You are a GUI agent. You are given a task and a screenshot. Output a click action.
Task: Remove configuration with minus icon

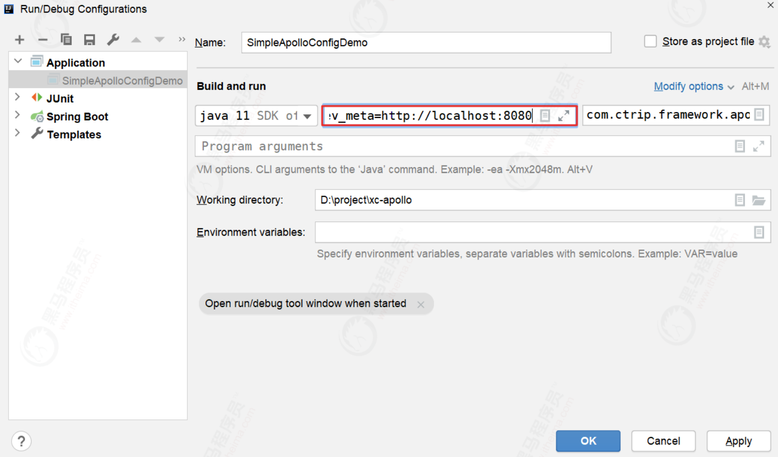(x=43, y=40)
